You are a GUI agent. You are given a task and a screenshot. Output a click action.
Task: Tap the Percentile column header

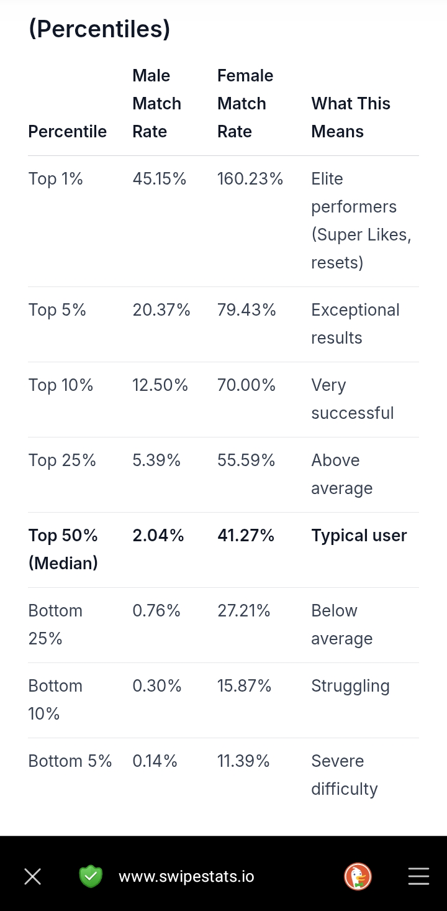tap(68, 132)
